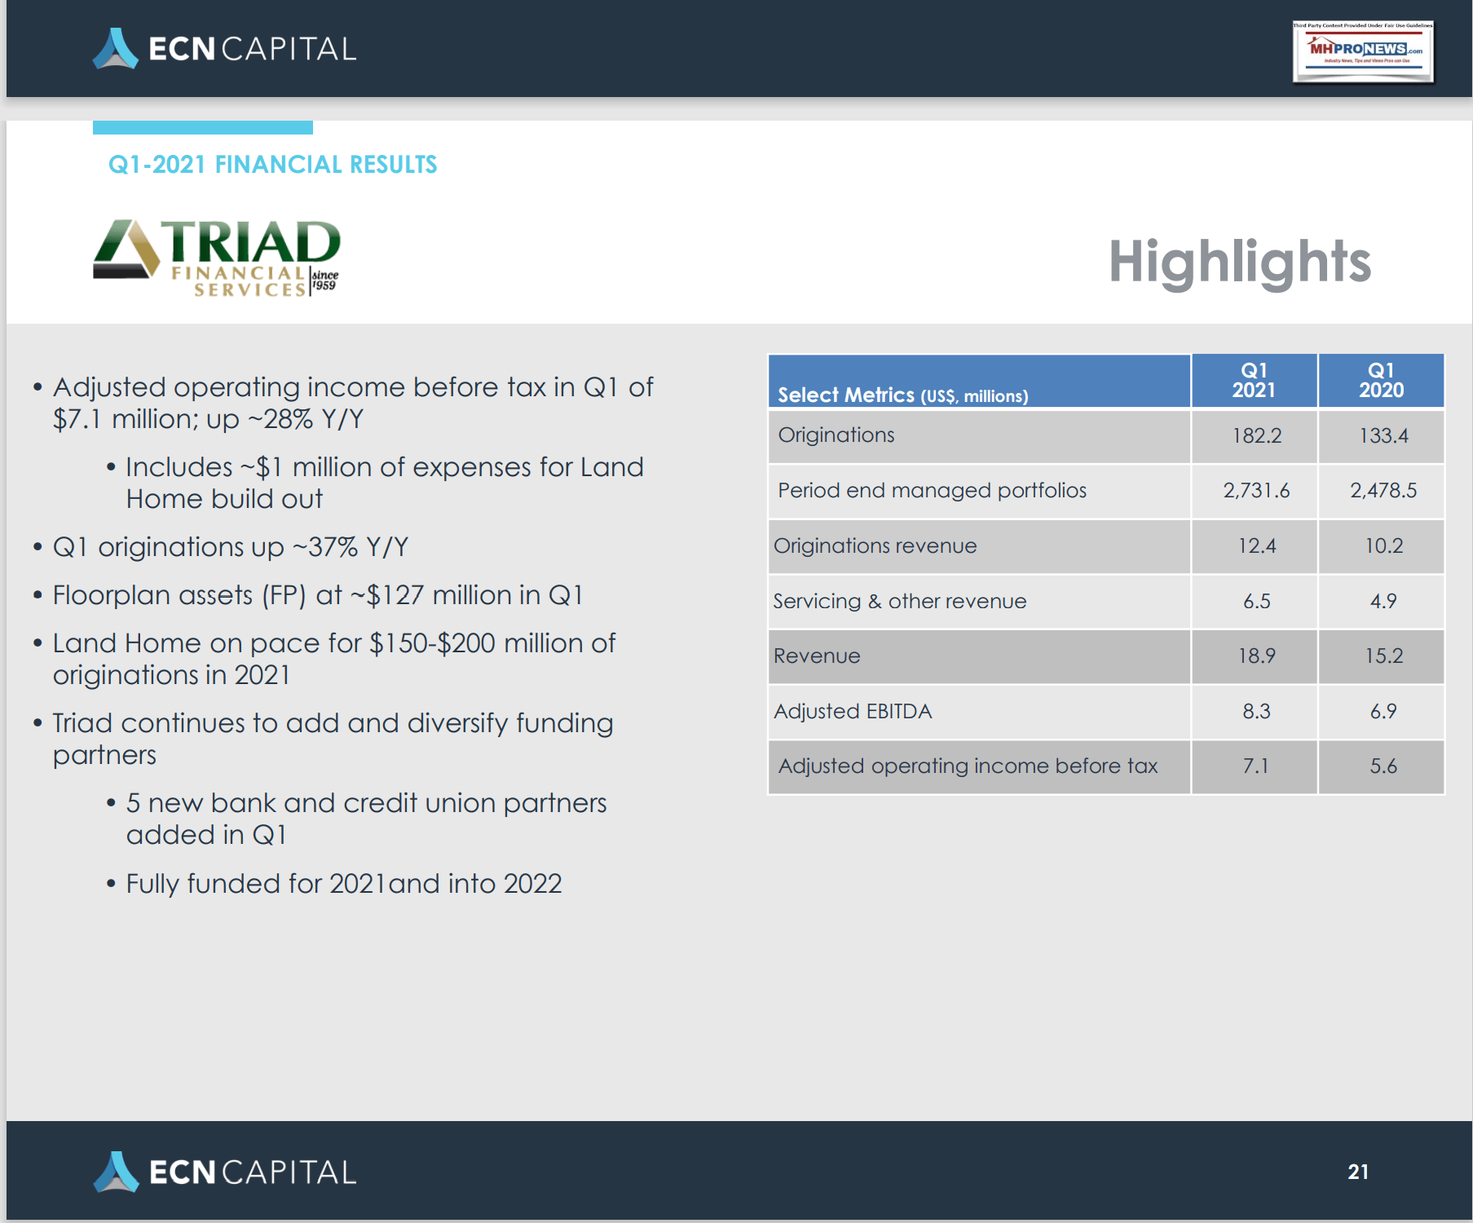Click Land Home $150-$200 million bullet

coord(334,659)
